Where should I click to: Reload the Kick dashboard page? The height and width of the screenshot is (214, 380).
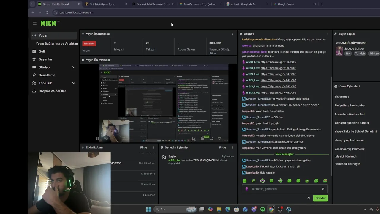pos(47,12)
